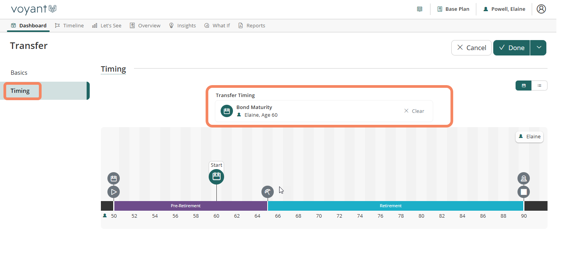The image size is (561, 255).
Task: Toggle the Elaine person filter chip
Action: click(529, 137)
